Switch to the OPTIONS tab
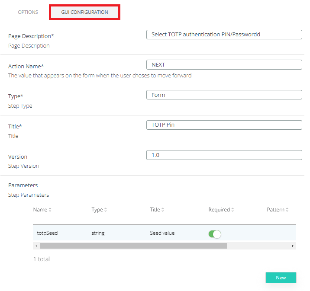Viewport: 310px width, 291px height. (x=28, y=12)
